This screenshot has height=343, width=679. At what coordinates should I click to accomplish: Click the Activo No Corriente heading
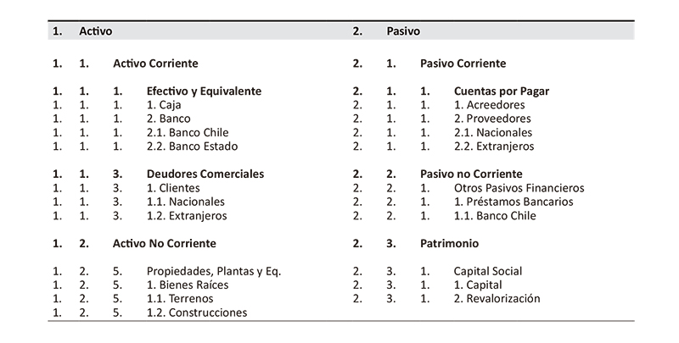pos(164,243)
